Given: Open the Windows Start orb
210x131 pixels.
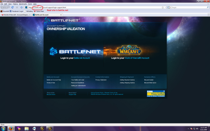Looking at the screenshot, I should (x=3, y=129).
